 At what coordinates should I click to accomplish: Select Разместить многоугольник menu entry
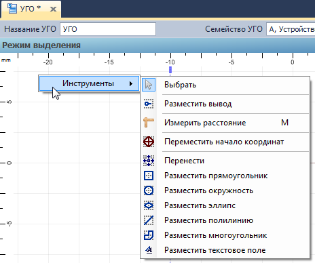(225, 235)
